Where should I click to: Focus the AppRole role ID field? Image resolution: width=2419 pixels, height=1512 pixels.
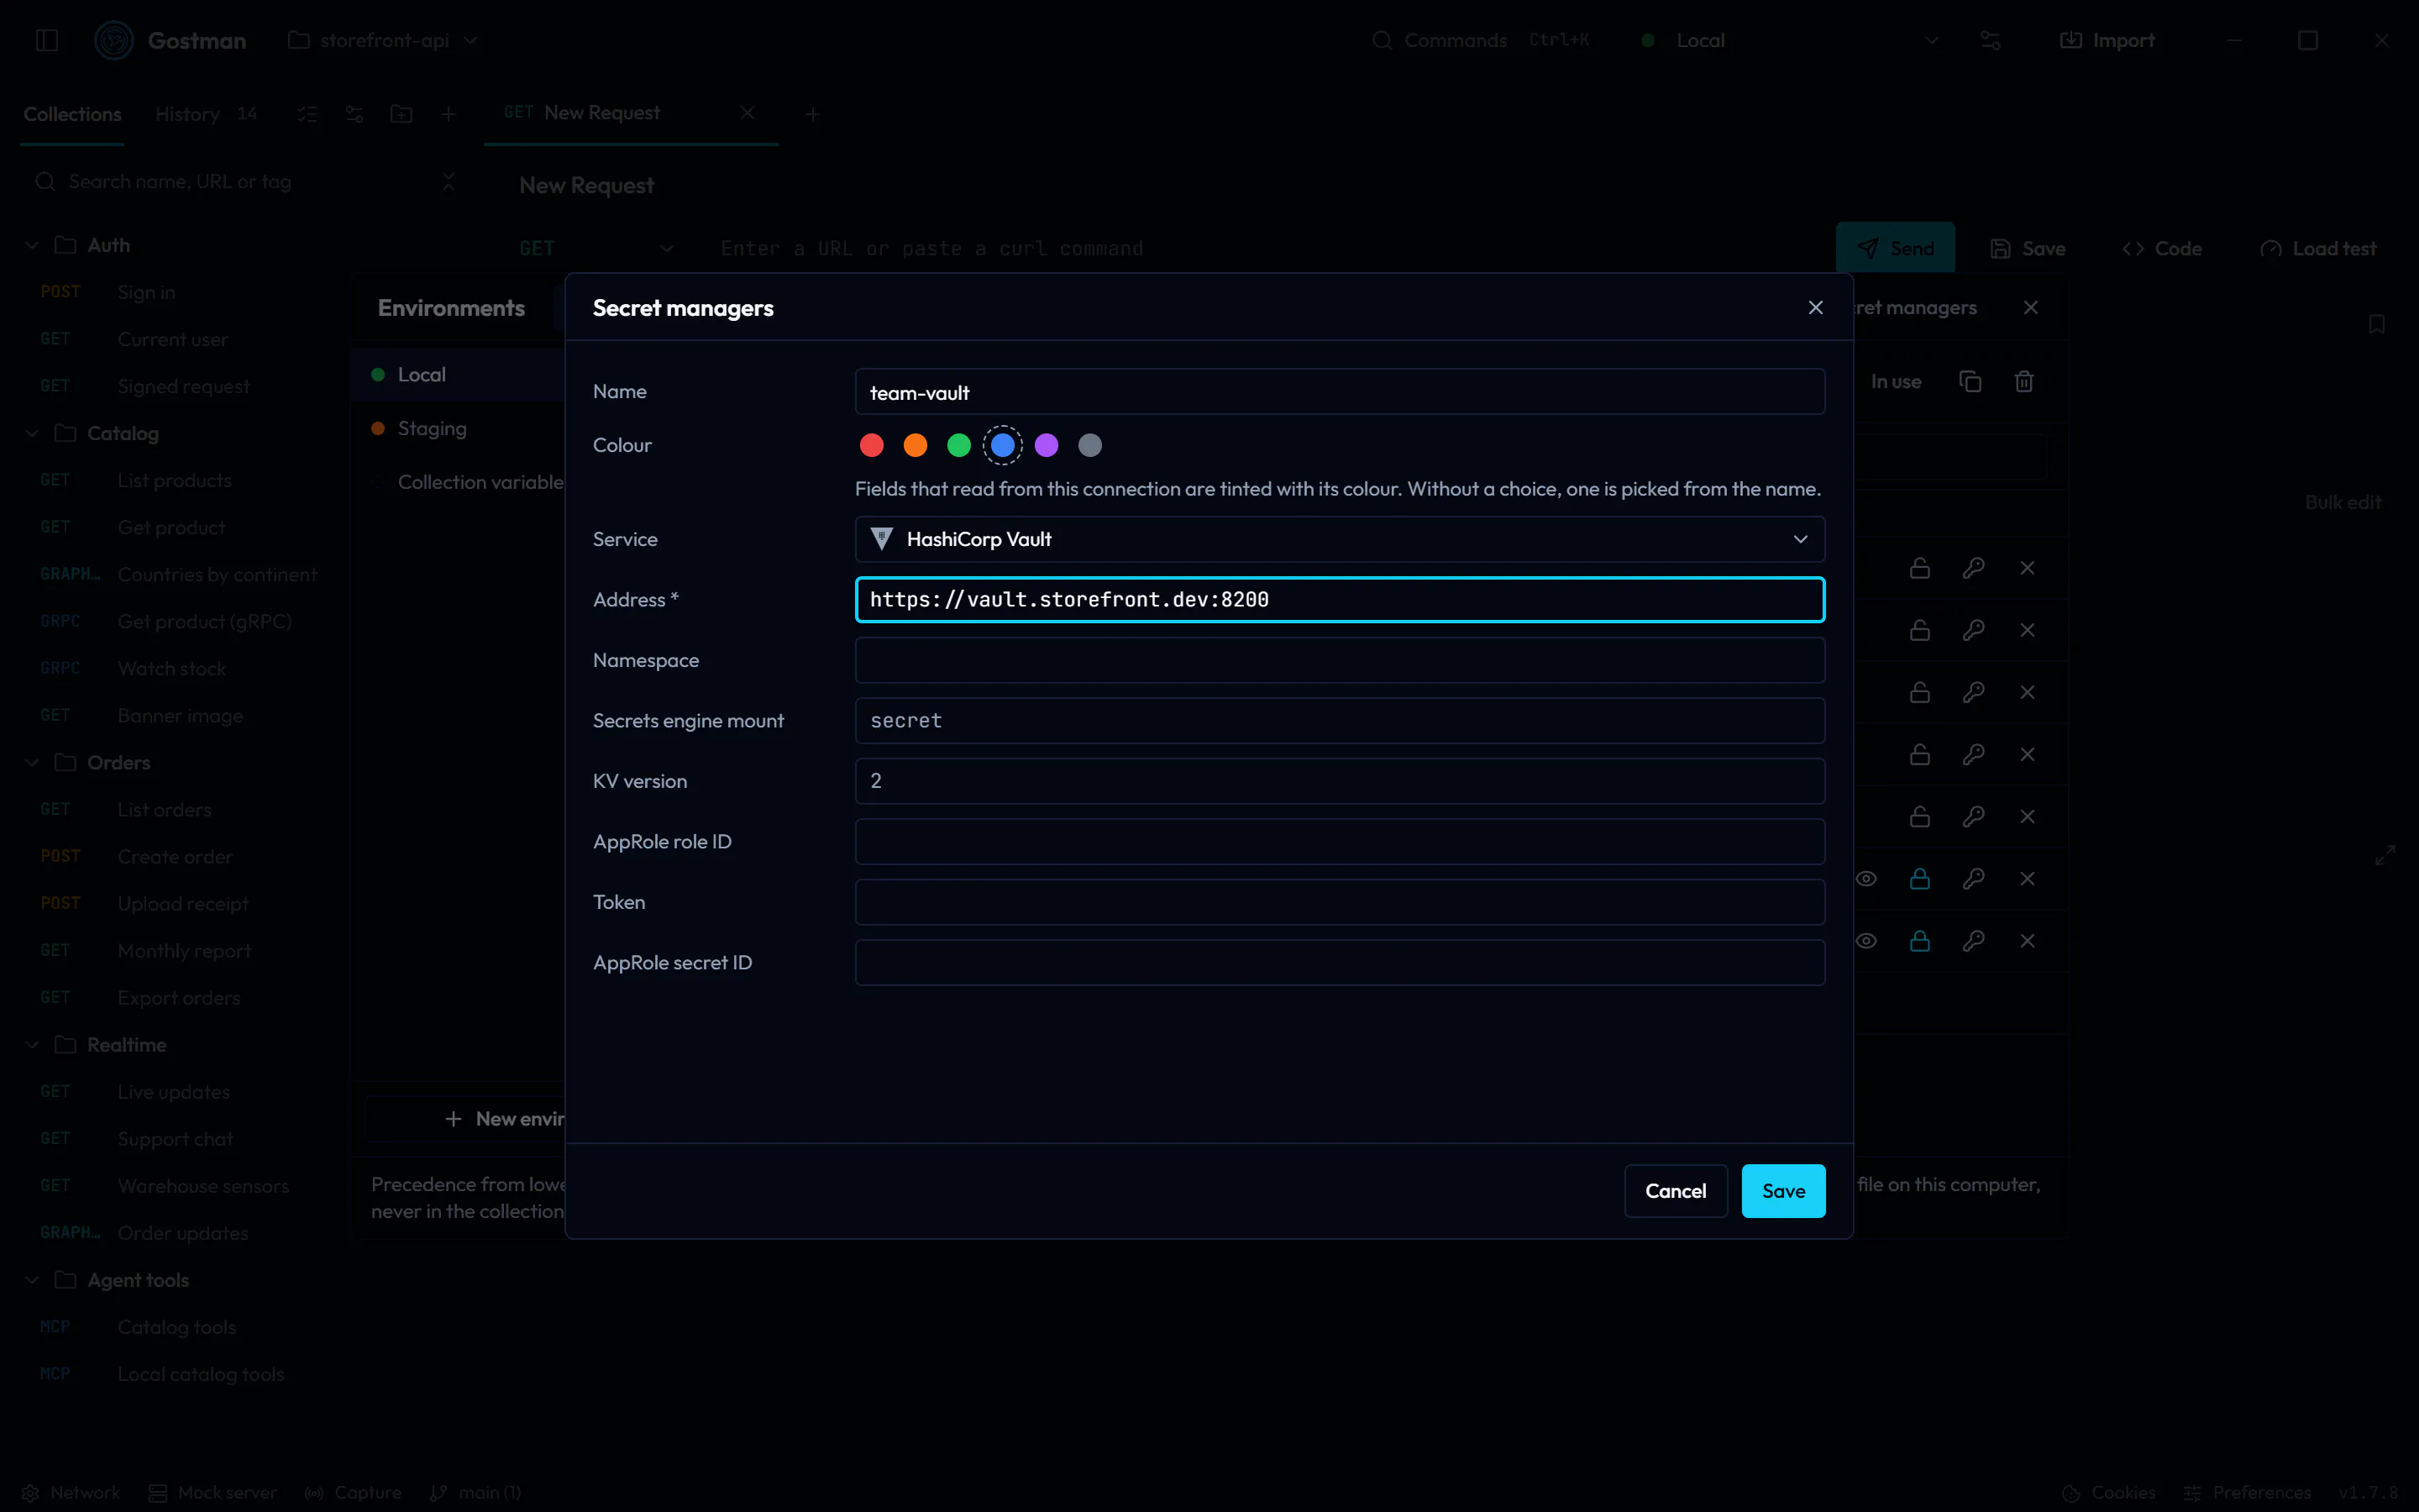click(1340, 842)
